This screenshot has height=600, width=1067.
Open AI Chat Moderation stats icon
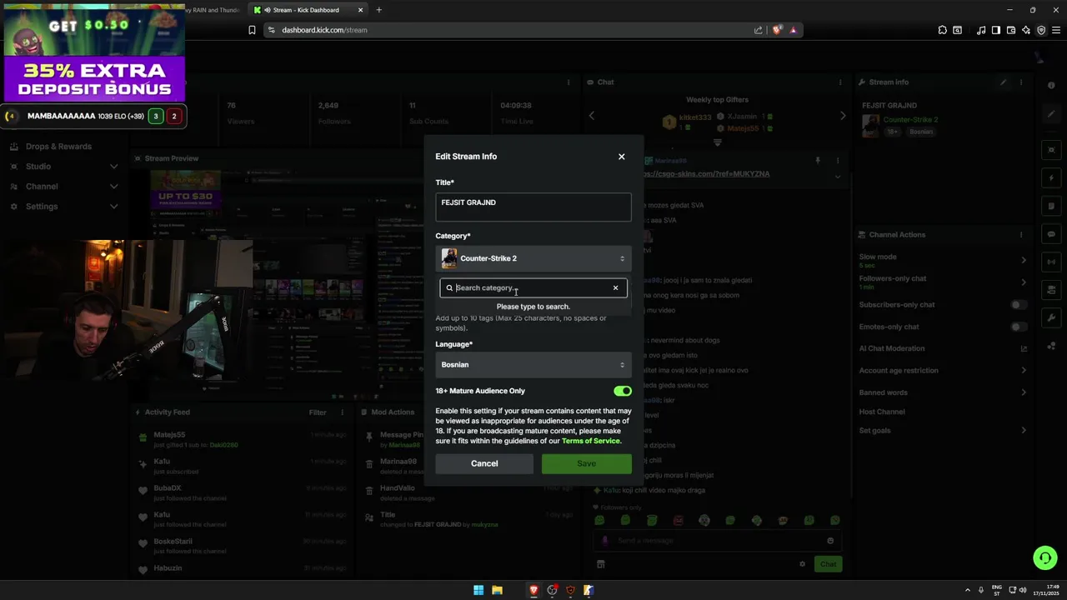(x=1024, y=348)
